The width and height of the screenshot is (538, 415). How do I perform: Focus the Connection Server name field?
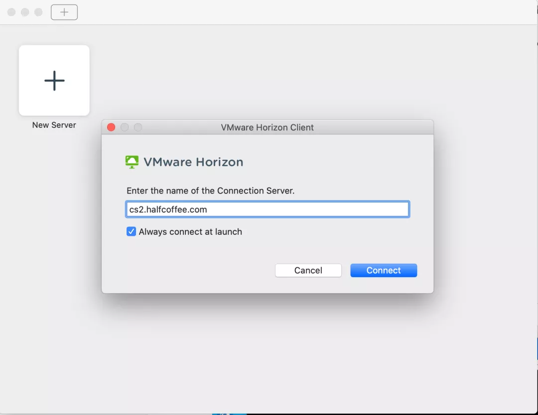click(x=268, y=209)
